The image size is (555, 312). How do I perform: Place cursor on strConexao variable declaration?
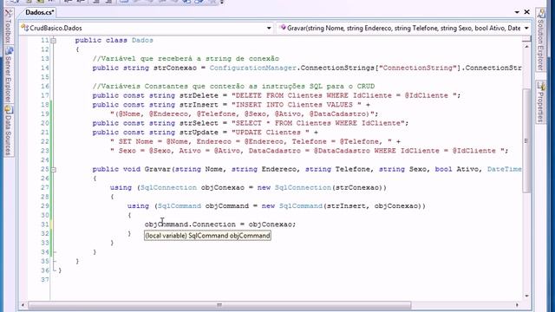point(175,68)
